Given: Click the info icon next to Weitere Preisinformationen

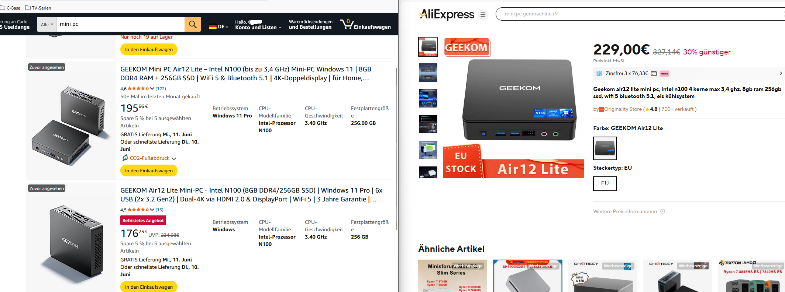Looking at the screenshot, I should pos(662,211).
